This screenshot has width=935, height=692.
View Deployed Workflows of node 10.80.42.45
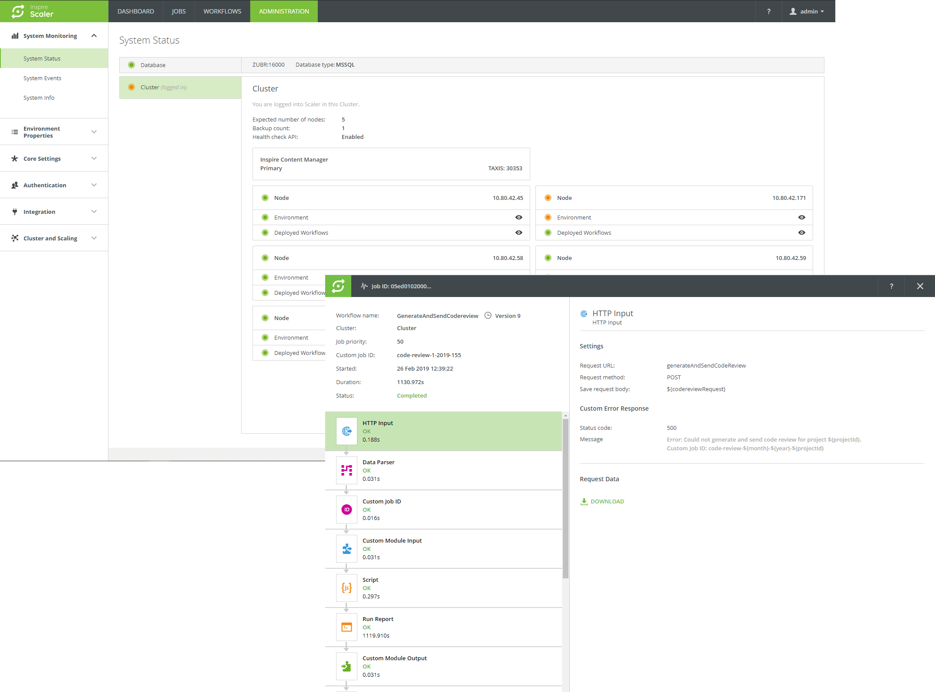[x=519, y=233]
